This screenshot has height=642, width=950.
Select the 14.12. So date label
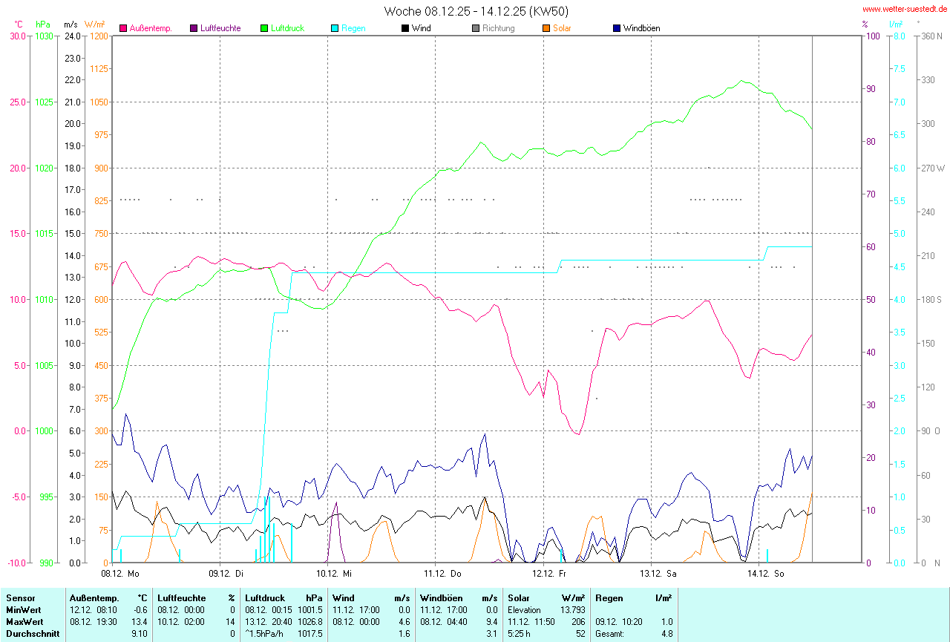[764, 574]
